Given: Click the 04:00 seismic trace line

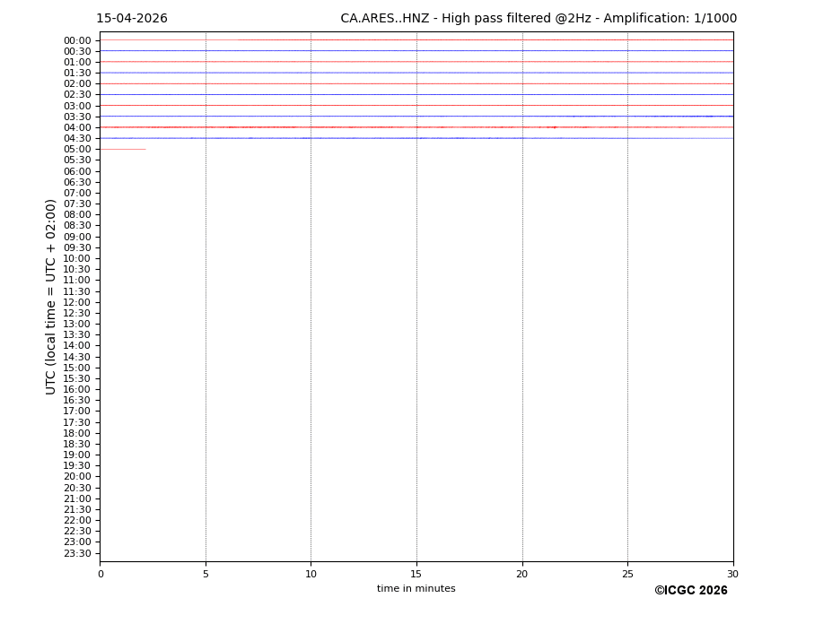Looking at the screenshot, I should tap(416, 127).
